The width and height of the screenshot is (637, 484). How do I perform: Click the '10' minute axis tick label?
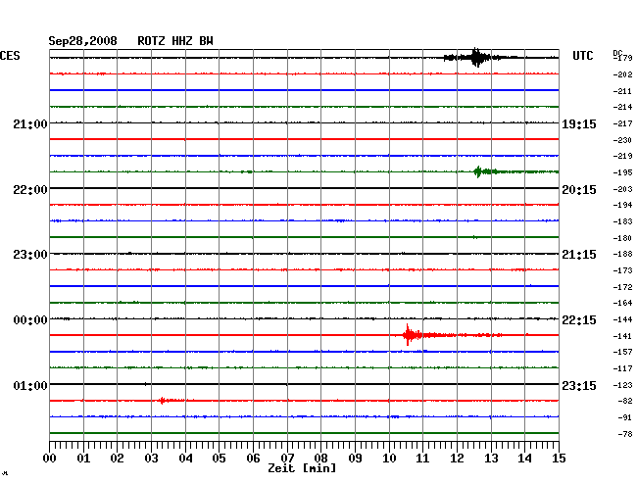click(389, 459)
